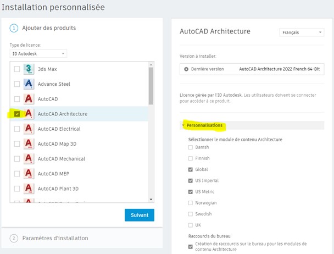Select the AutoCAD MEP row label
This screenshot has height=254, width=334.
point(53,174)
